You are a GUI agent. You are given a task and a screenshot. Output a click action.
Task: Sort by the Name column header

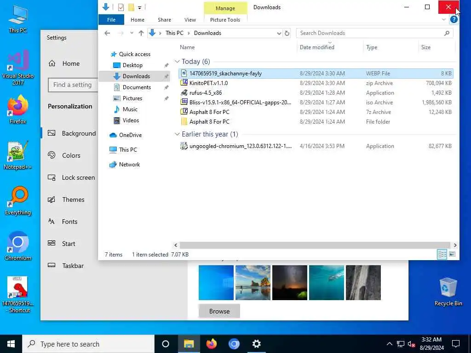tap(187, 47)
